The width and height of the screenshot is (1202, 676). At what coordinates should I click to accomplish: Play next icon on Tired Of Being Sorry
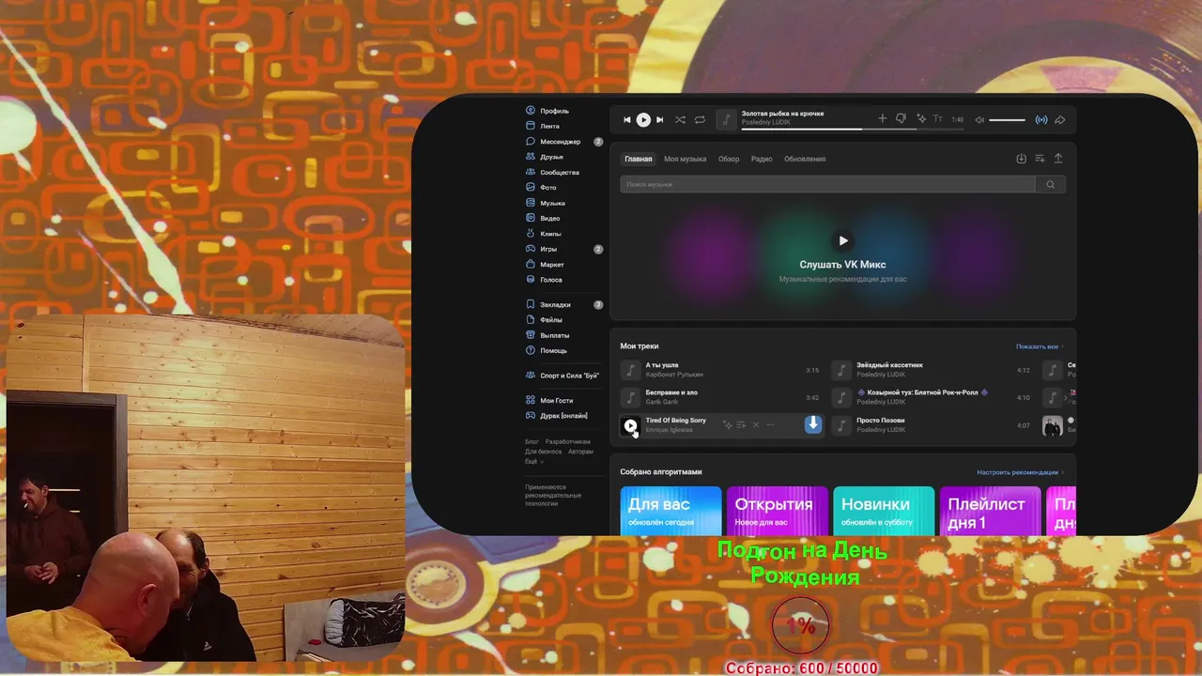pos(741,425)
